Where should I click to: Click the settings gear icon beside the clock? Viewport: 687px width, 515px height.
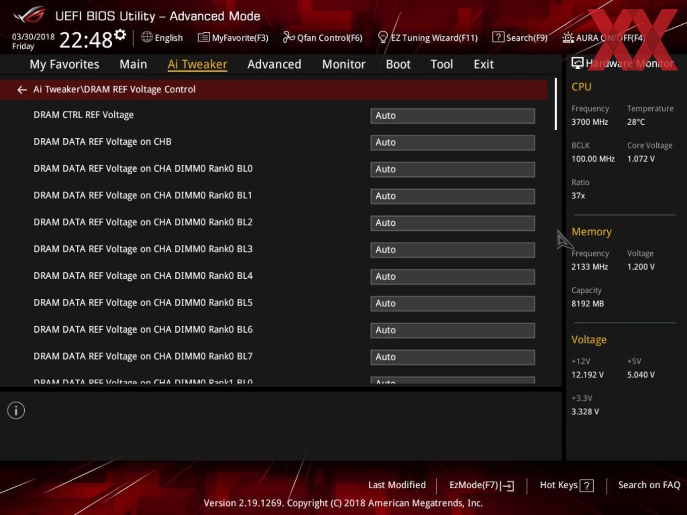pos(120,35)
